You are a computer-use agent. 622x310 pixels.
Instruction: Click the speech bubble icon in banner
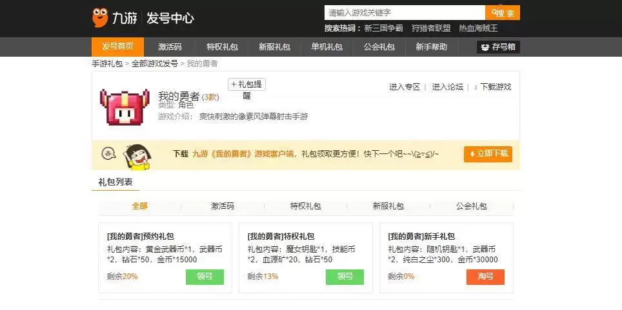click(108, 153)
